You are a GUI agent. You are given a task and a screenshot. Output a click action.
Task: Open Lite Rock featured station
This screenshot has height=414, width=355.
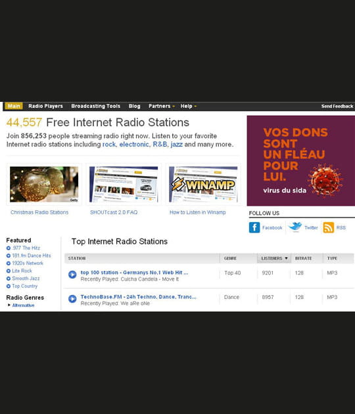pos(22,271)
